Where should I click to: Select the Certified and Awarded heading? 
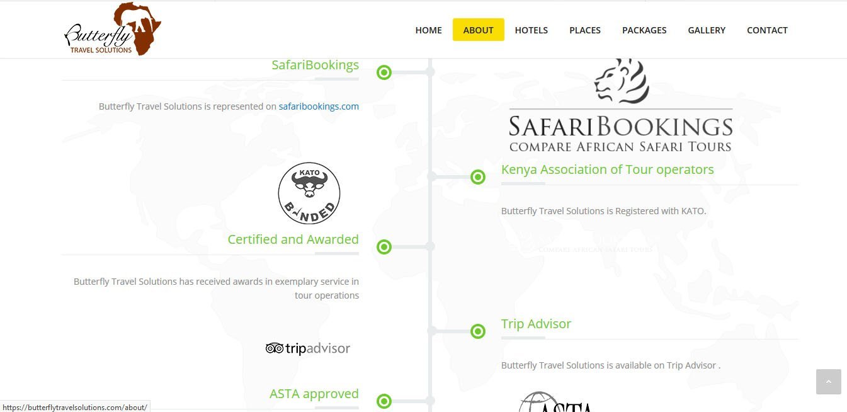293,239
